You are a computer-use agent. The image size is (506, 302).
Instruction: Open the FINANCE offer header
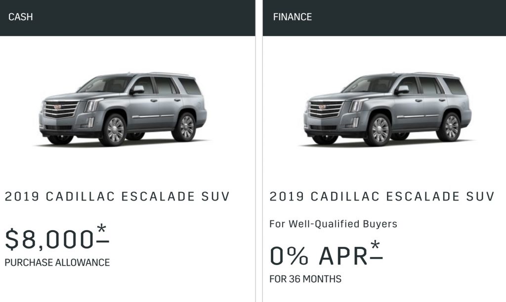384,18
